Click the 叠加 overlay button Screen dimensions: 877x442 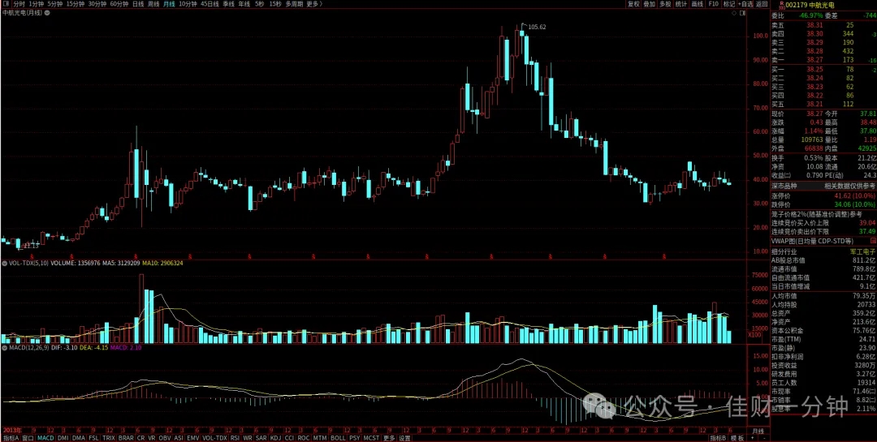(649, 4)
